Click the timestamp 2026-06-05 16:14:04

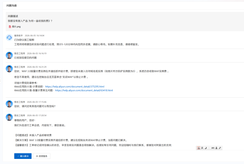(35, 36)
